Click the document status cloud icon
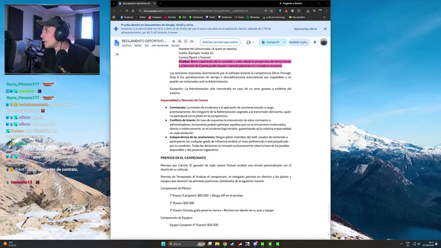 [x=192, y=41]
